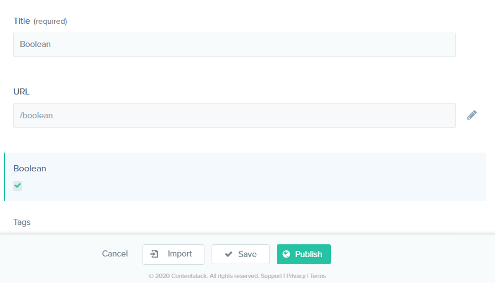Focus the Title input field
The image size is (495, 283).
tap(234, 45)
